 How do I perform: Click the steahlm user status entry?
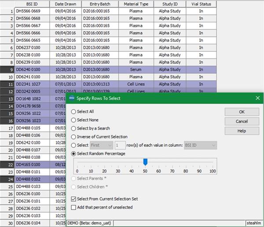[254, 223]
